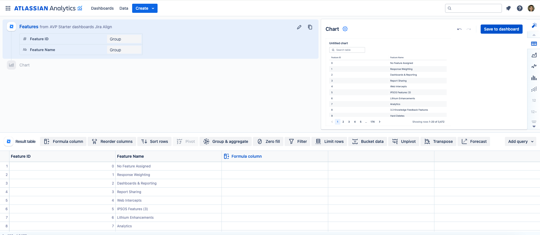Redo the chart change
Screen dimensions: 540x235
[469, 29]
